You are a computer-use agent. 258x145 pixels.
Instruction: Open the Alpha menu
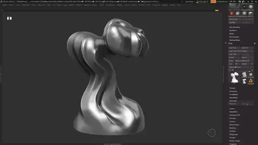(5, 5)
